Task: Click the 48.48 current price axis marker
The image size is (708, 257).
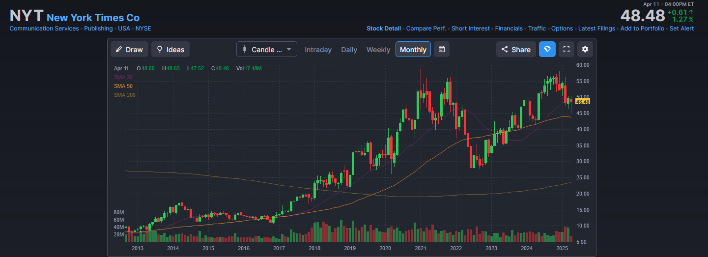Action: tap(582, 102)
